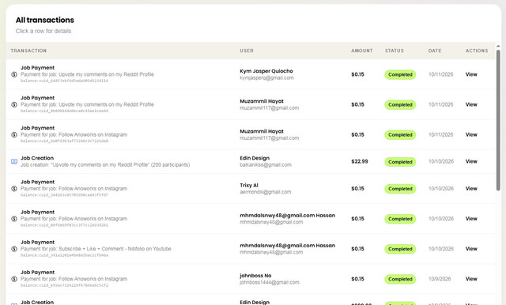The height and width of the screenshot is (305, 506).
Task: Click date 10/11/2026 in Kym Jasper Quiocho's row
Action: [x=441, y=74]
